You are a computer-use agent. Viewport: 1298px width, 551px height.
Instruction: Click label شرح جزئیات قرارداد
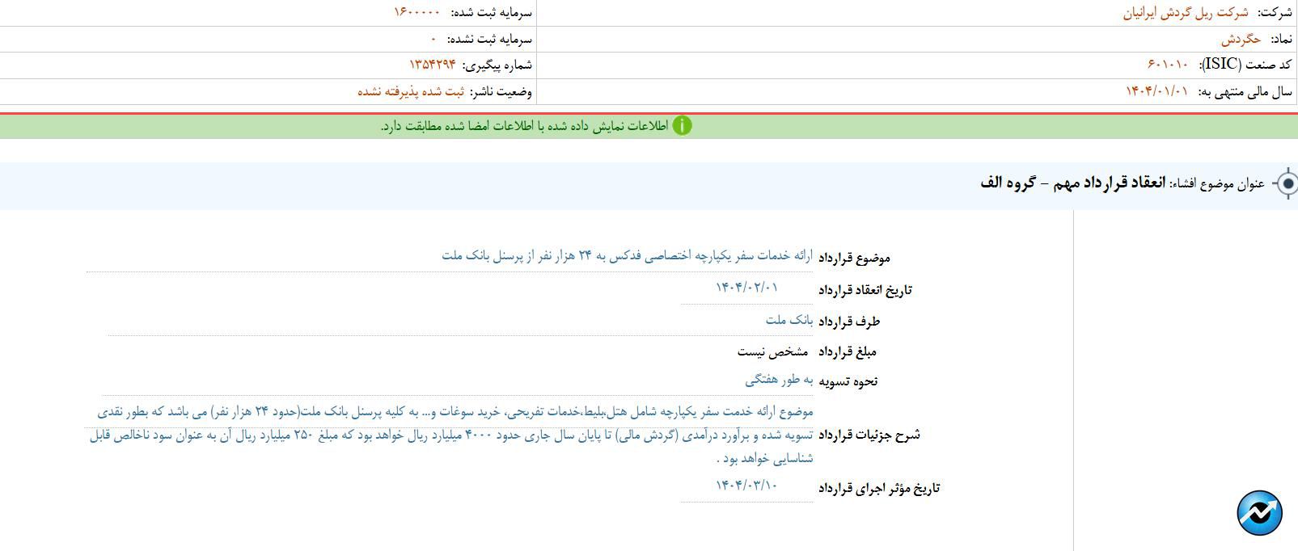pos(869,435)
